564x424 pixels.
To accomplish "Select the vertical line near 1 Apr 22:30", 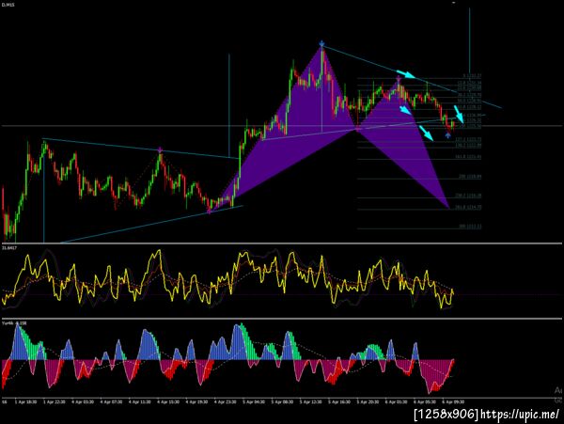I will click(44, 195).
